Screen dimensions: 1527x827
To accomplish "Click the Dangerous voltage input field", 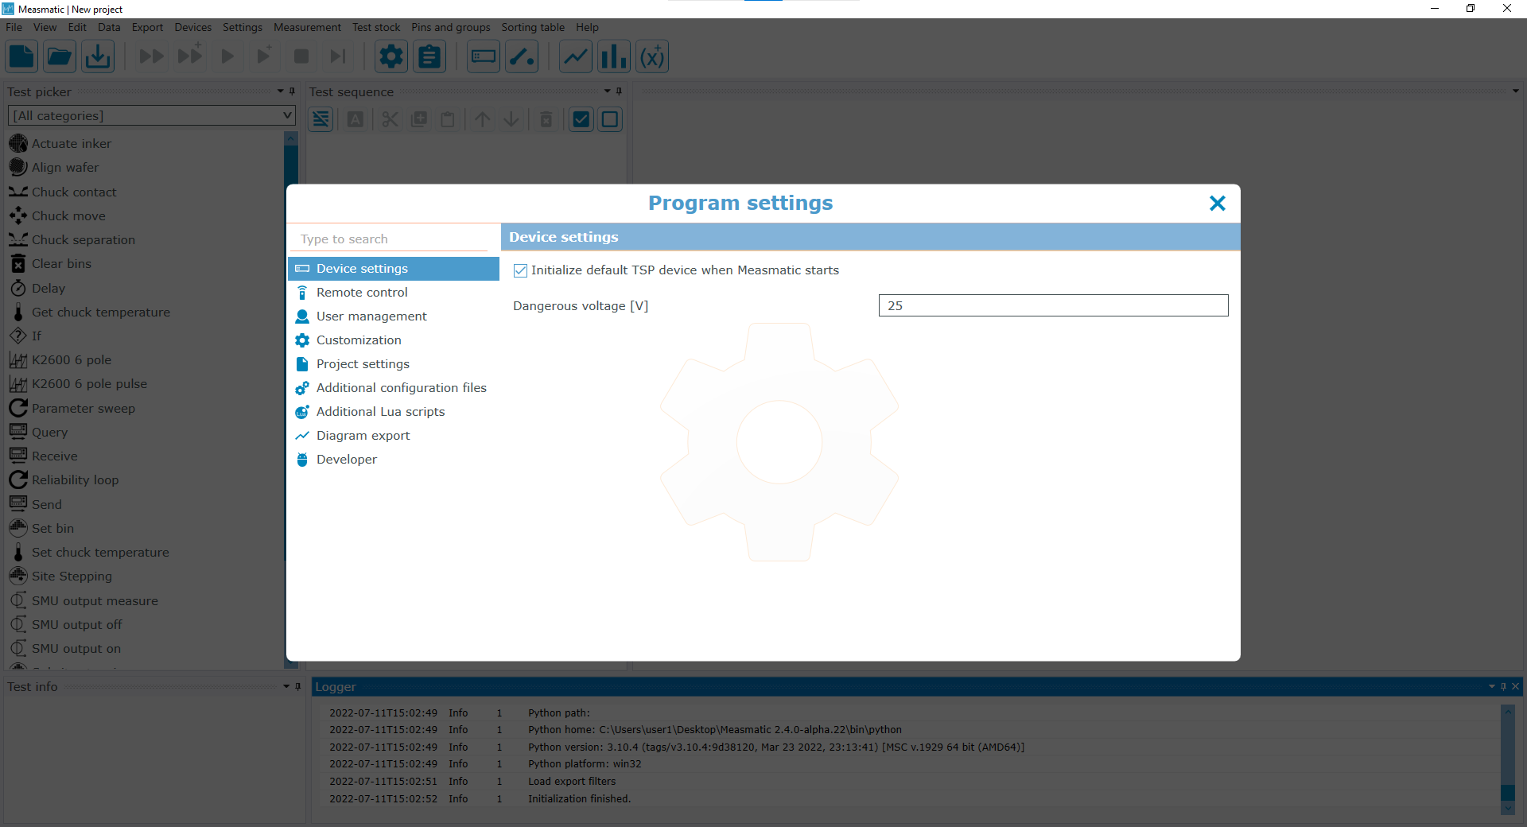I will click(1053, 305).
